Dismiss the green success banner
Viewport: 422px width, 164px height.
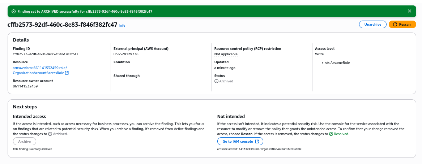(409, 11)
